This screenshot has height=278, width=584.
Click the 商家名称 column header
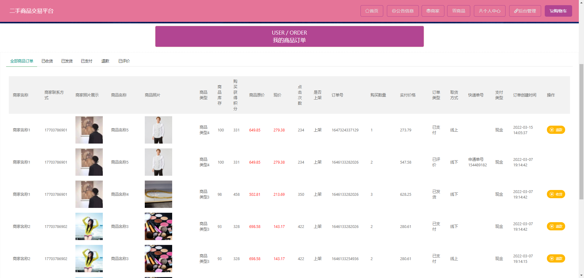tap(21, 95)
